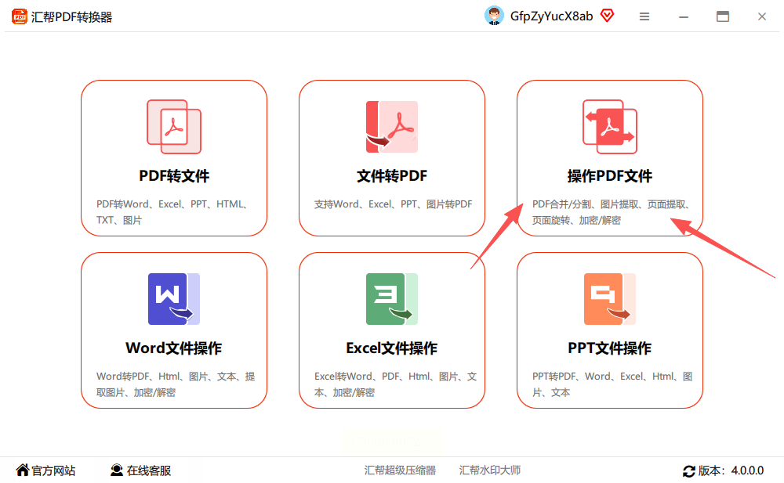The width and height of the screenshot is (784, 483).
Task: Select the 文件转PDF title
Action: click(x=392, y=176)
